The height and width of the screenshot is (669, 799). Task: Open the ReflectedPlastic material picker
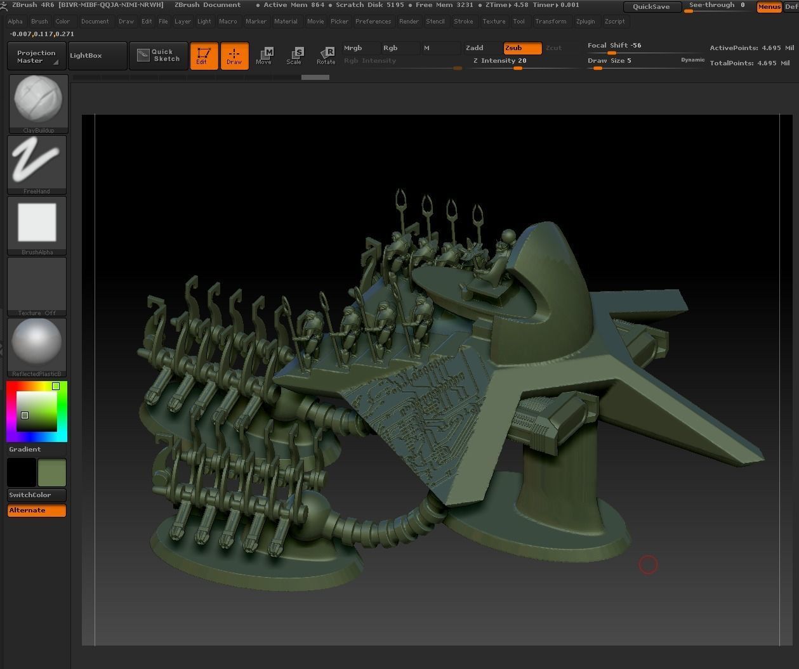click(x=37, y=347)
